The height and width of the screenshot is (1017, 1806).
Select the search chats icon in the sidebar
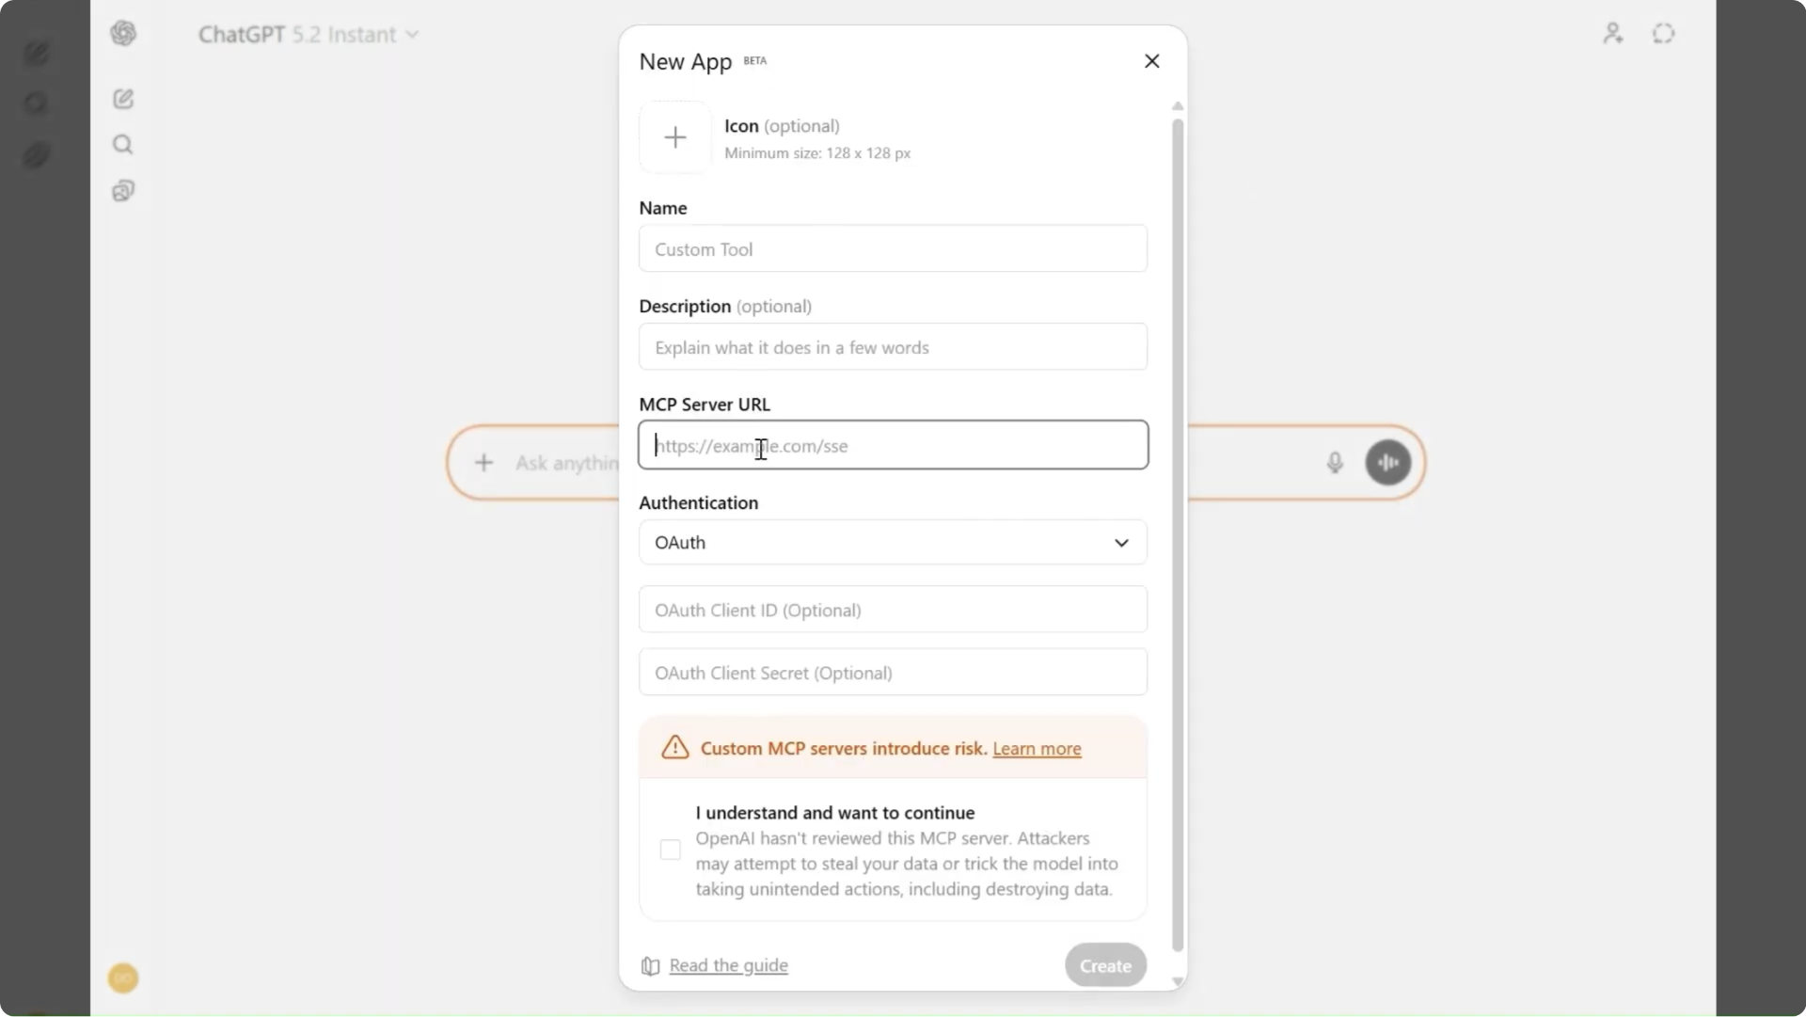(x=123, y=144)
